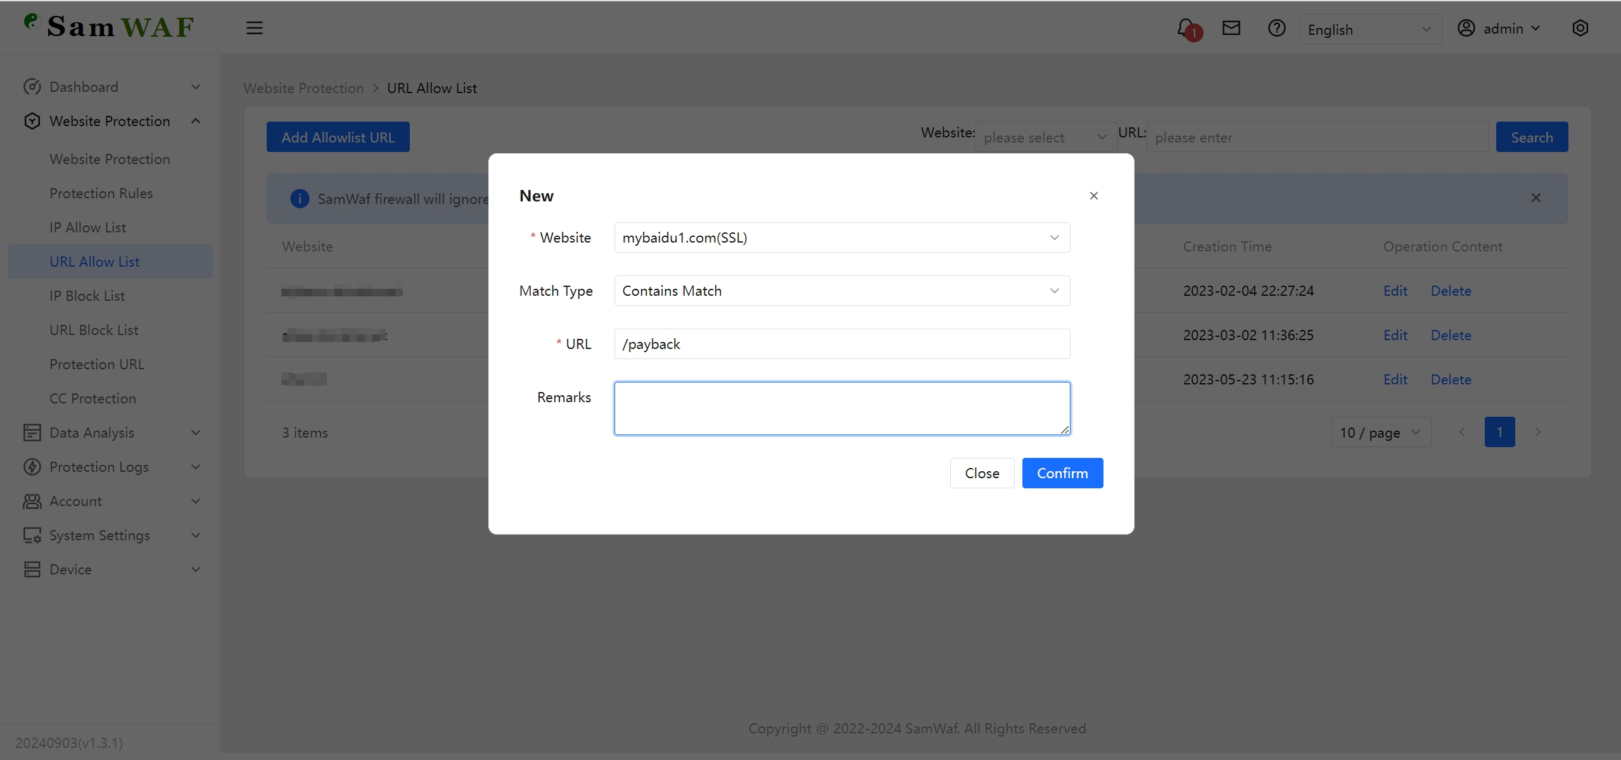The height and width of the screenshot is (760, 1621).
Task: Select the Protection Logs shield icon
Action: pos(33,467)
